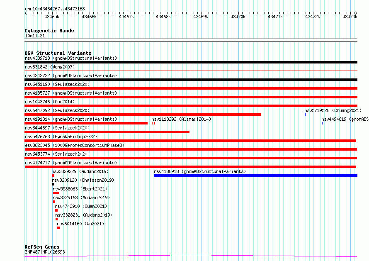Click the red bar under nsv4191814

click(86, 123)
